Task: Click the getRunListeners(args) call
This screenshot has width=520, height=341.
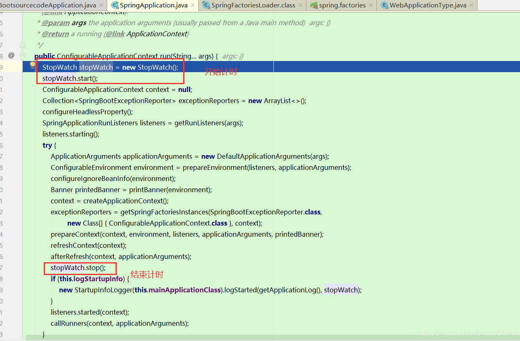Action: point(208,123)
